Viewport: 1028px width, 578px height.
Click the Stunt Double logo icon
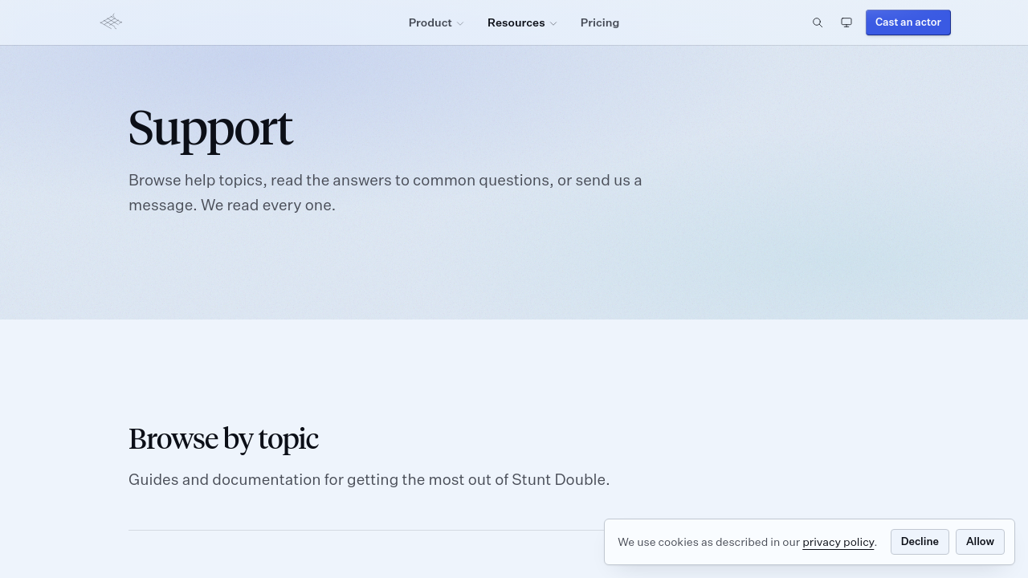point(111,22)
